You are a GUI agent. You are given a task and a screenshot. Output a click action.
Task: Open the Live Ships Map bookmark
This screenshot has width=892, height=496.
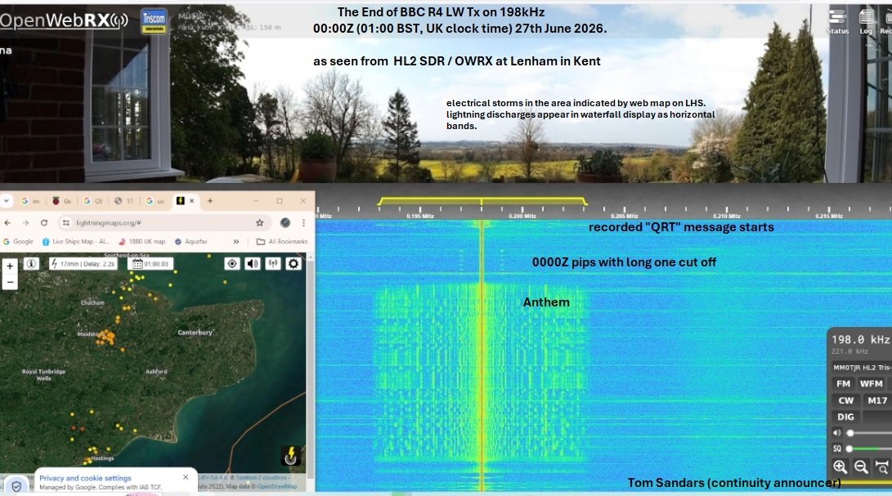(74, 242)
